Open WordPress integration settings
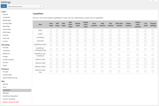The height and width of the screenshot is (106, 159). click(10, 96)
